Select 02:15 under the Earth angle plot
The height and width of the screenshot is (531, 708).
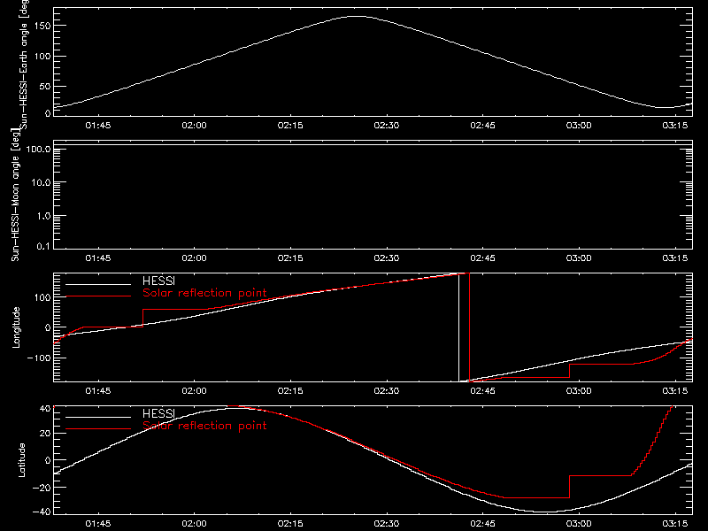pyautogui.click(x=290, y=125)
